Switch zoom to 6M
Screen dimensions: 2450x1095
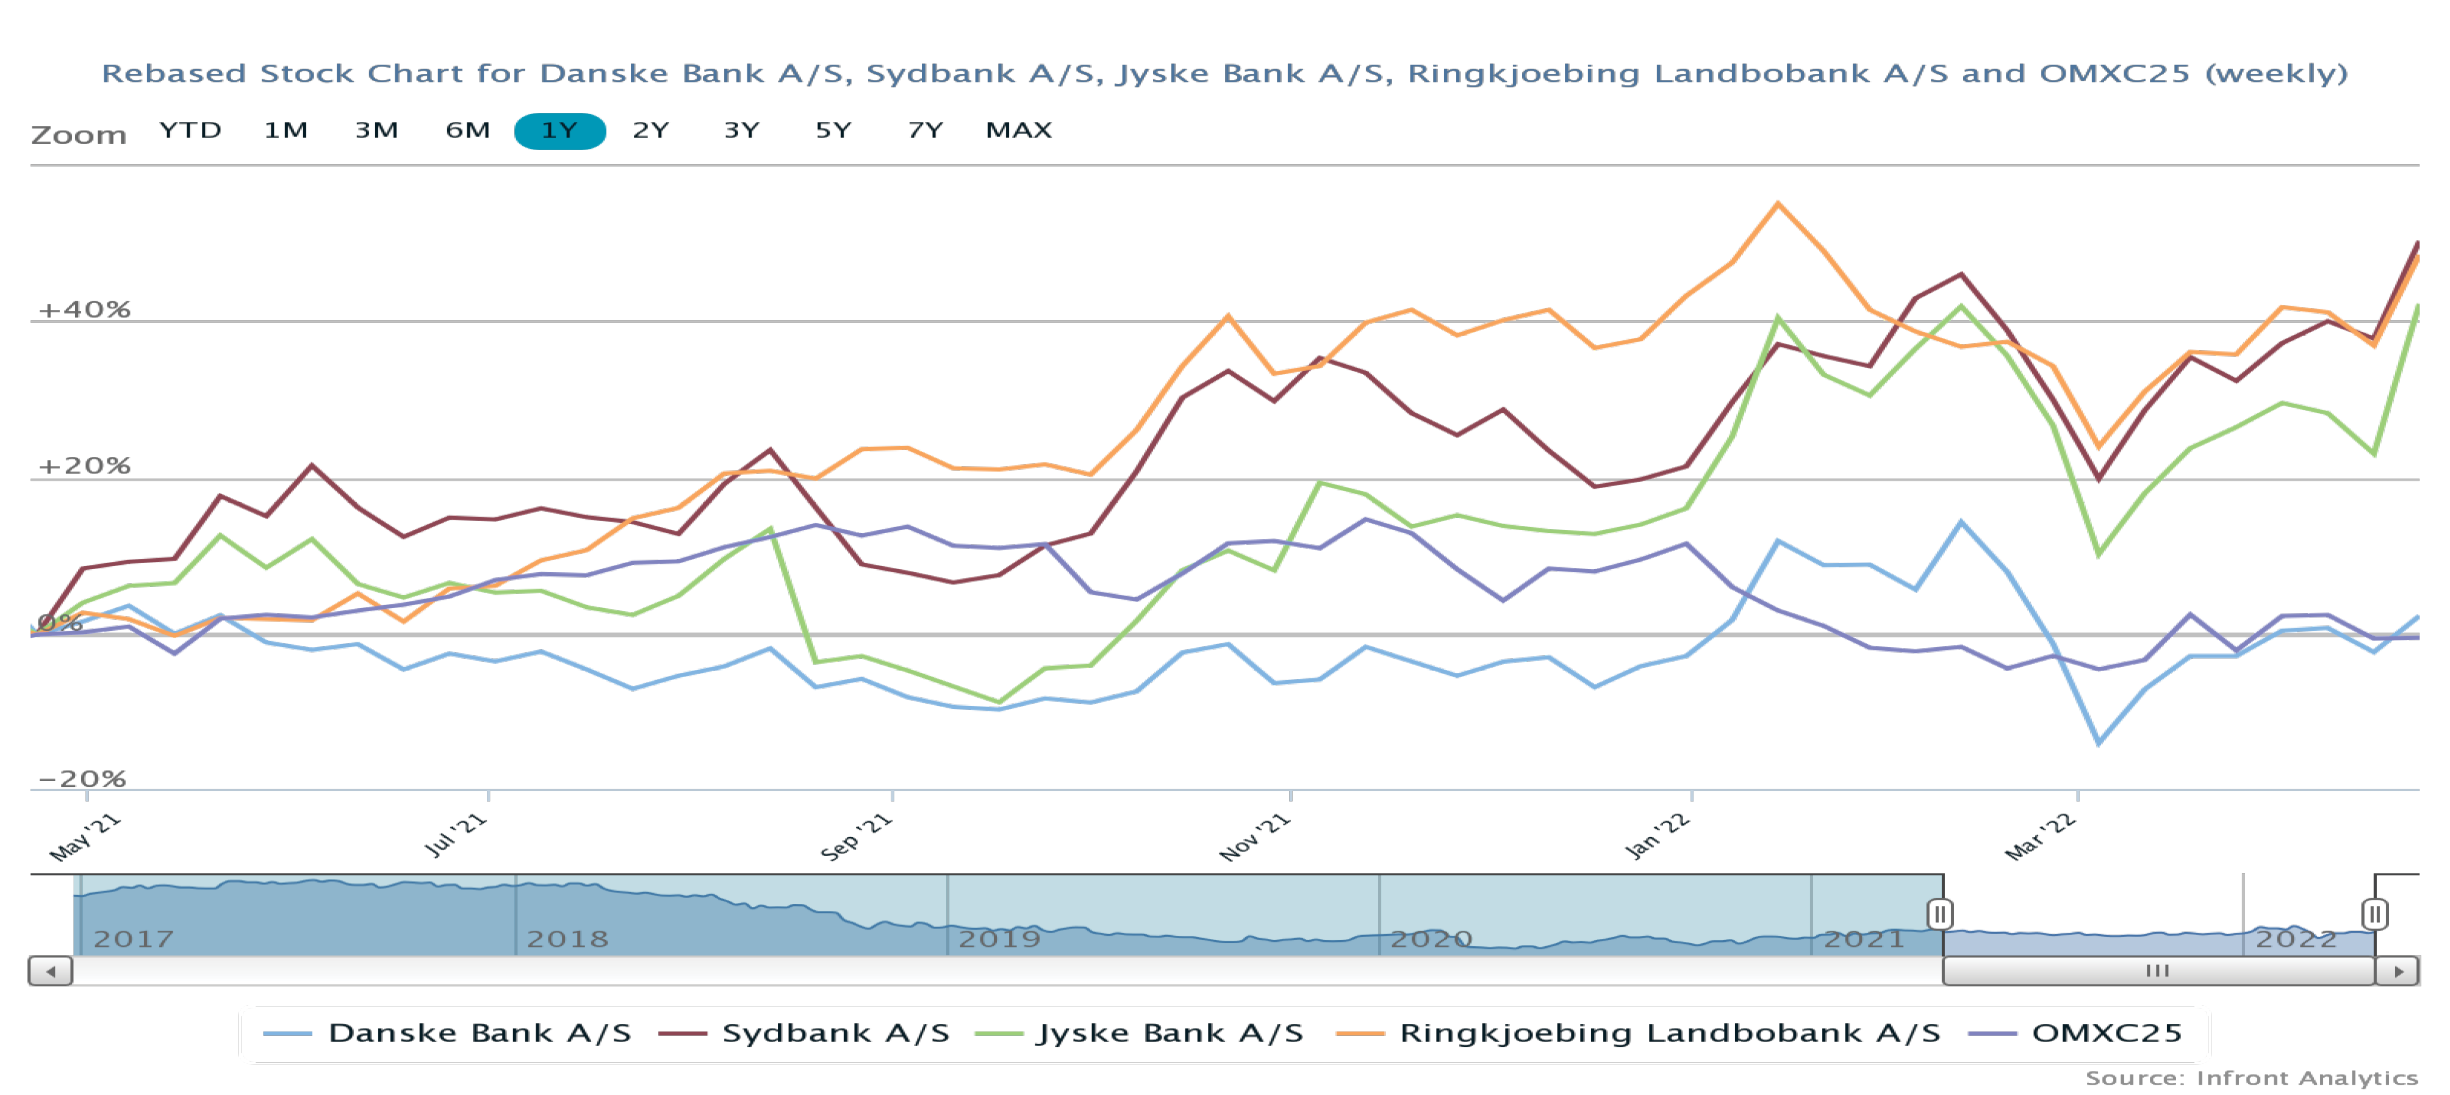[468, 131]
